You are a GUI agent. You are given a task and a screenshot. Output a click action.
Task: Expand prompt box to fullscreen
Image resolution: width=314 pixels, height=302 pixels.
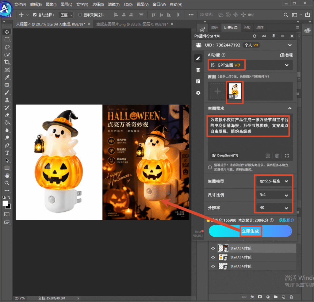[287, 156]
